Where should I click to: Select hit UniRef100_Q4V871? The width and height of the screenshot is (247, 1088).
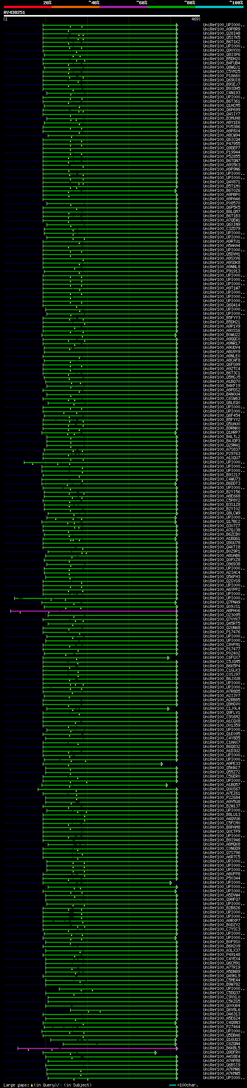click(222, 182)
